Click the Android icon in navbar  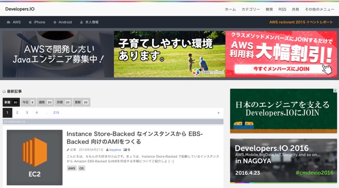(x=55, y=22)
